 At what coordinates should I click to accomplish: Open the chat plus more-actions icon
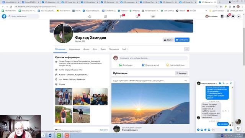198,130
